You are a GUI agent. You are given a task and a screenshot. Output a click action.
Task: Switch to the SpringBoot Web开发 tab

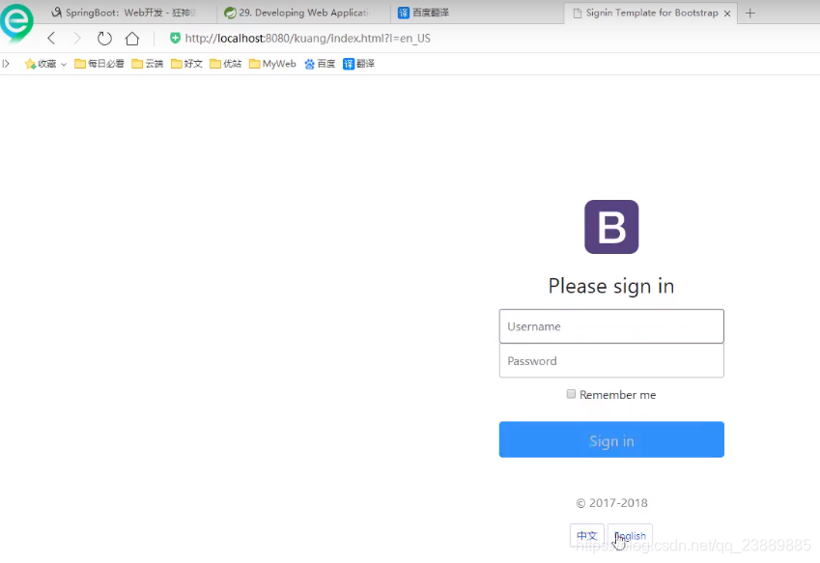(x=125, y=13)
